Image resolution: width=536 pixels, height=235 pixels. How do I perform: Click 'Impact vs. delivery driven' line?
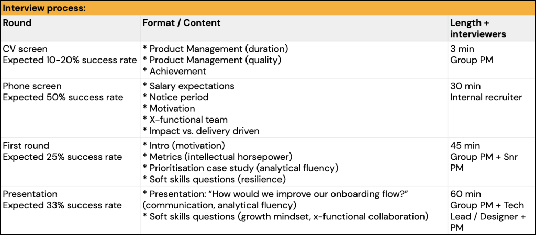click(201, 131)
